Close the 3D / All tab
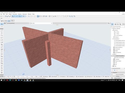125x93 pixels. click(52, 23)
